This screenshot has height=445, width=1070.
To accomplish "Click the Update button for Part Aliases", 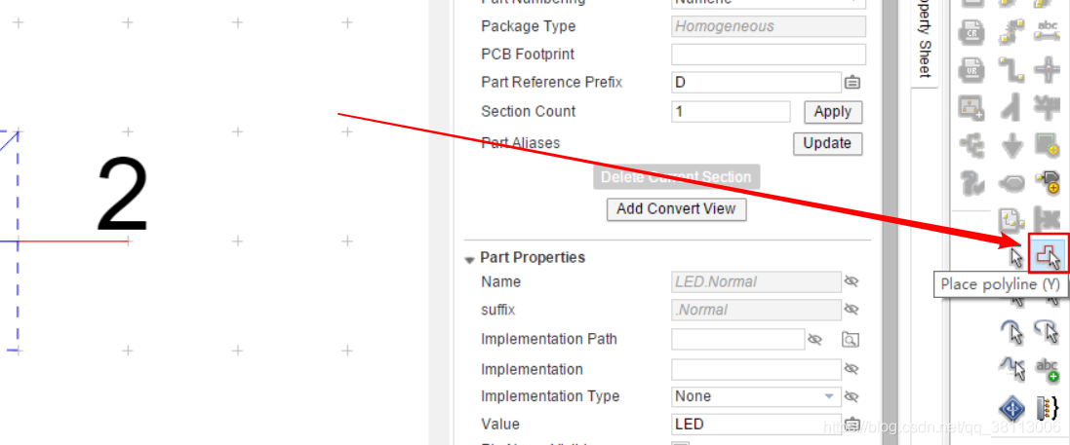I will click(827, 143).
